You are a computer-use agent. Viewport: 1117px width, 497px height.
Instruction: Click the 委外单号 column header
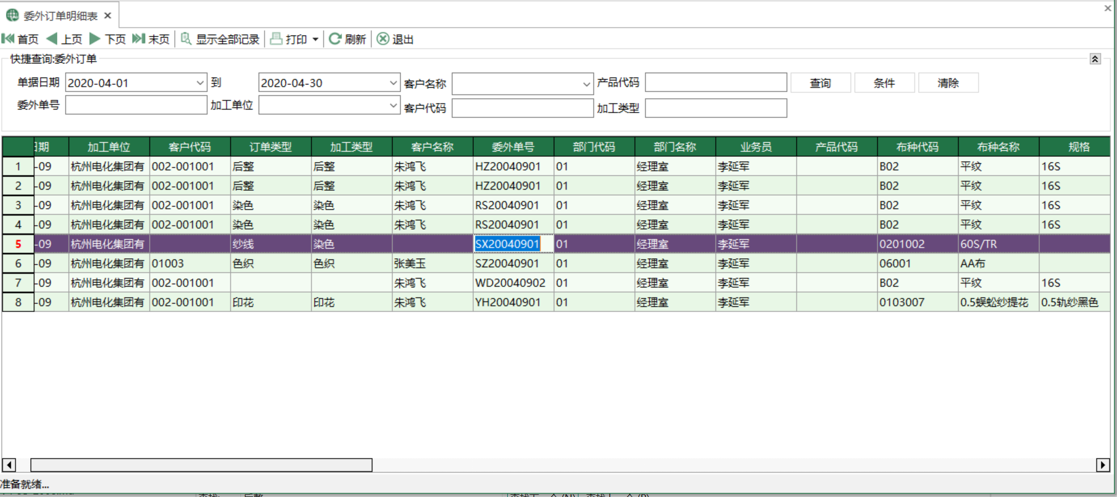(x=513, y=147)
